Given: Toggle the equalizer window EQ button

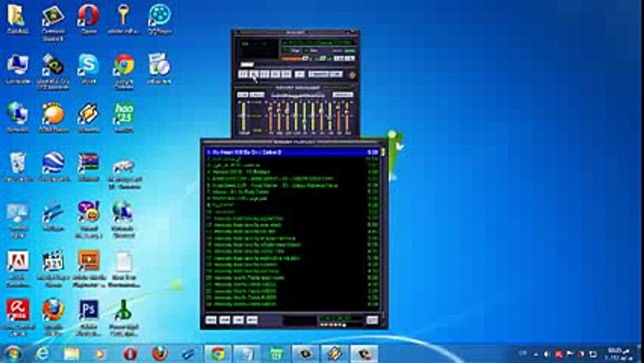Looking at the screenshot, I should pos(339,58).
